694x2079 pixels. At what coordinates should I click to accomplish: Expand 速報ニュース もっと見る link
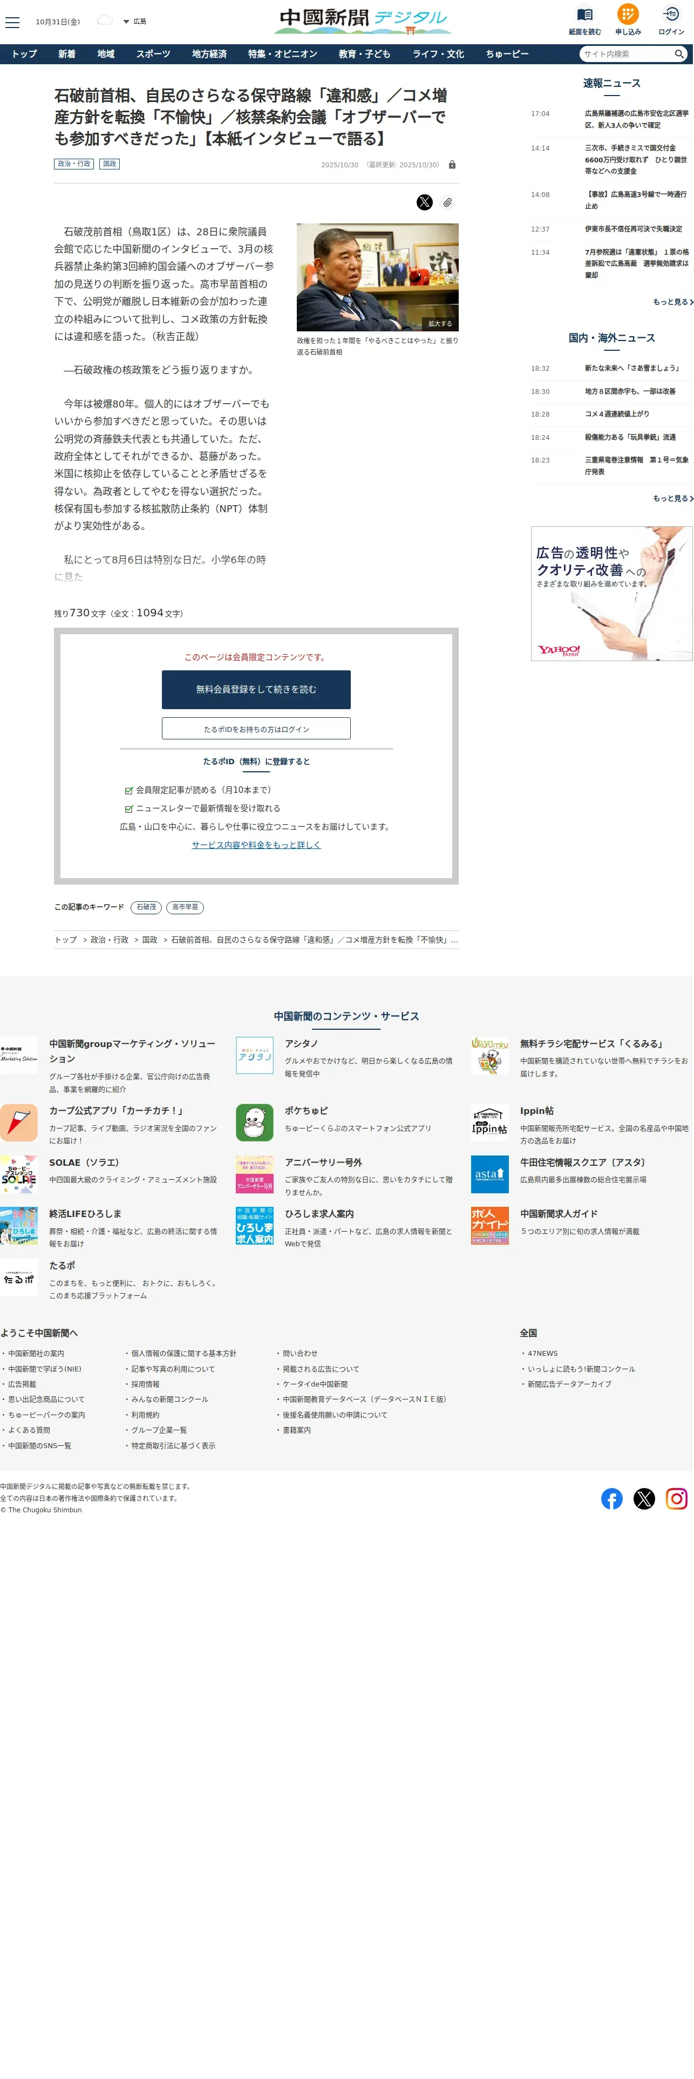[x=673, y=302]
